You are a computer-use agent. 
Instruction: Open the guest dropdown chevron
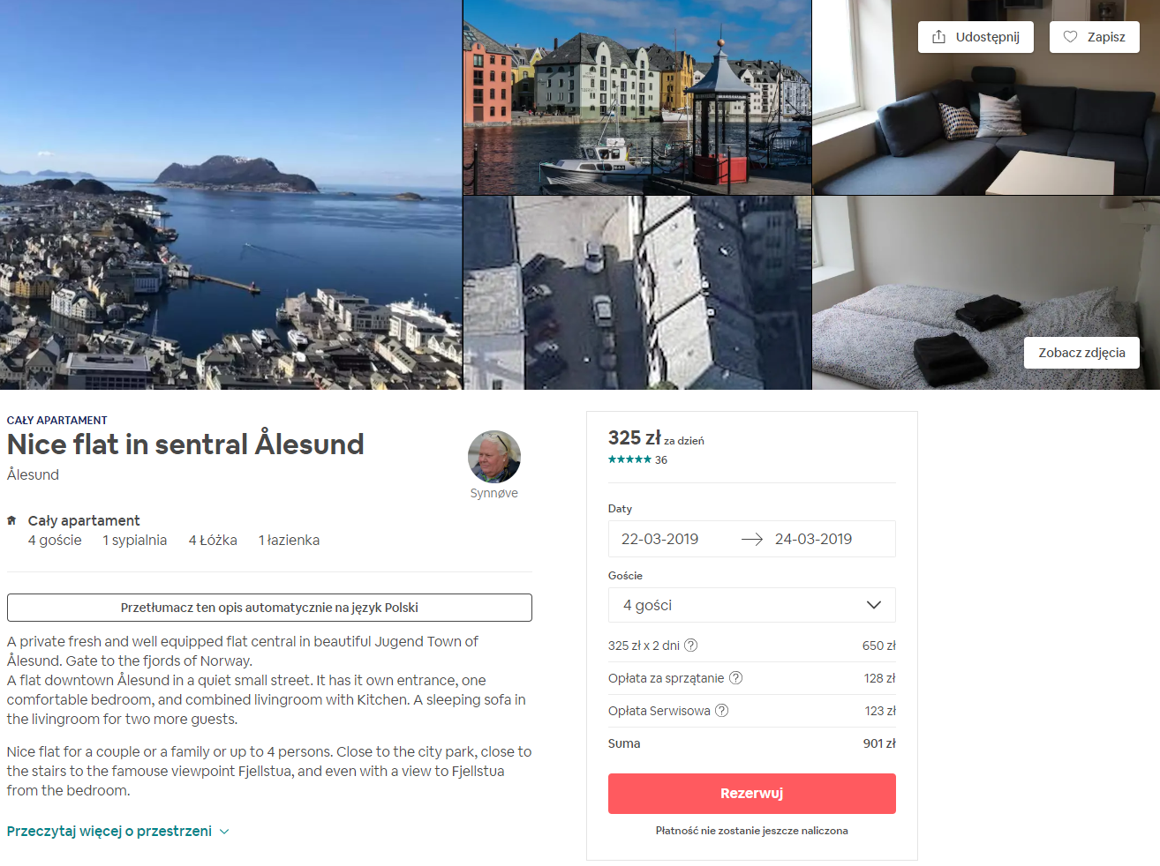[874, 604]
